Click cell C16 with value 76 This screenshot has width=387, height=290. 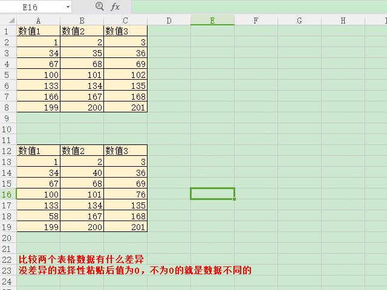(125, 195)
